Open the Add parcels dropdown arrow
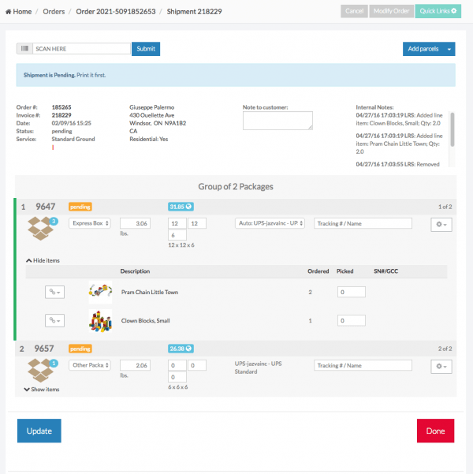Screen dimensions: 473x474 (449, 49)
